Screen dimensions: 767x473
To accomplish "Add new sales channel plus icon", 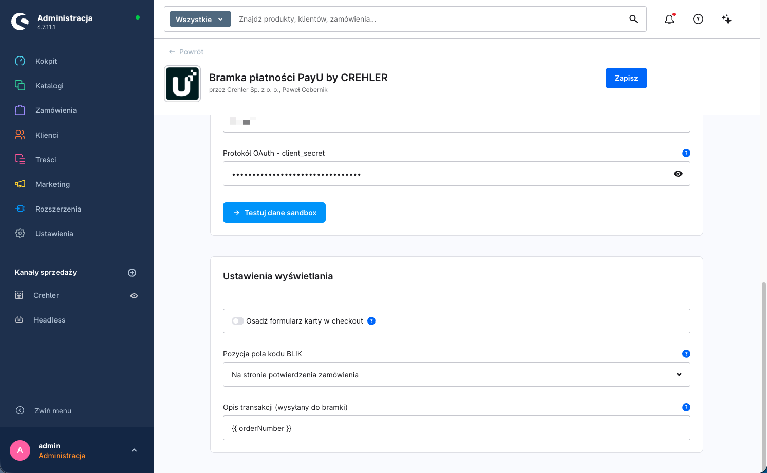I will (132, 273).
